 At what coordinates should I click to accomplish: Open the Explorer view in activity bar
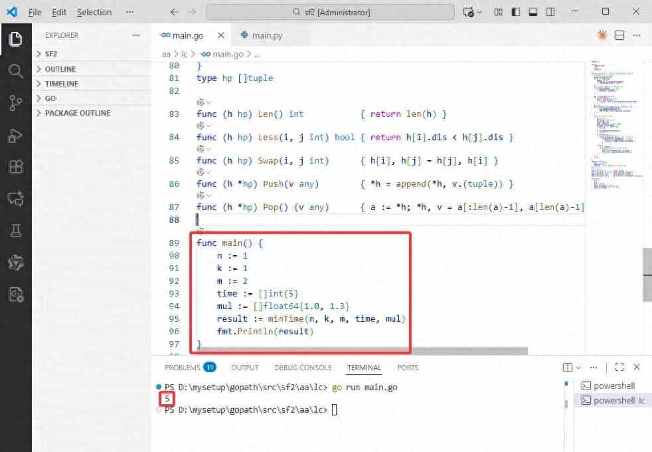click(x=15, y=39)
